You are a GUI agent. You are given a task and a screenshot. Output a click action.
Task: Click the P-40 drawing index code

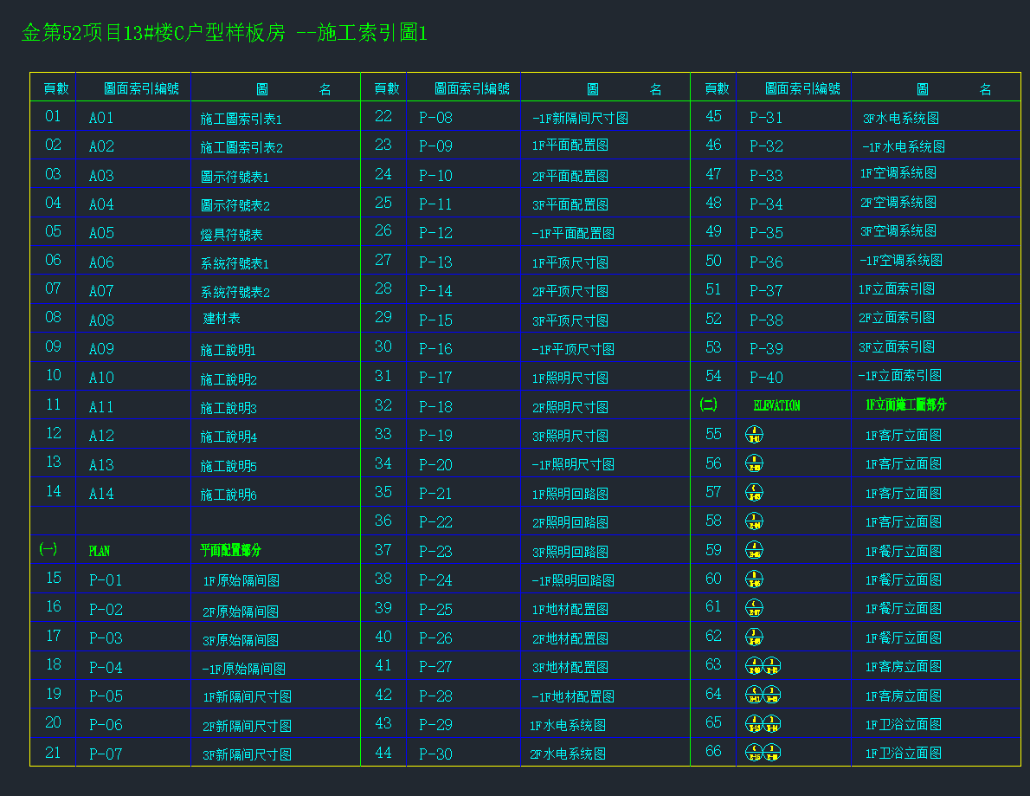766,378
